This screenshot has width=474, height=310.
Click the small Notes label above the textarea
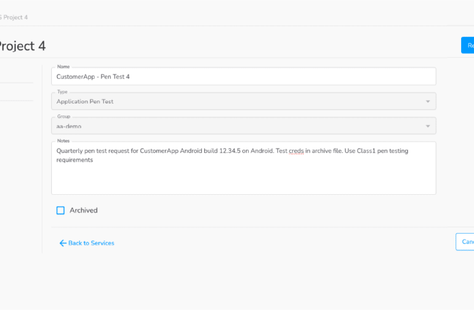[63, 141]
